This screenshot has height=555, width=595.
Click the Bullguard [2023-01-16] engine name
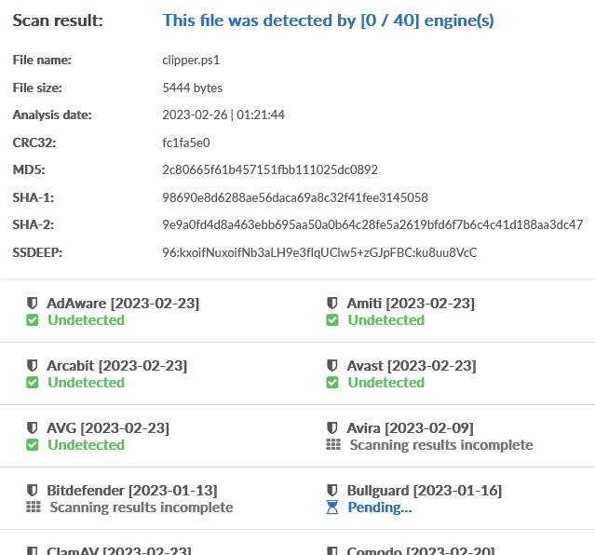click(425, 490)
